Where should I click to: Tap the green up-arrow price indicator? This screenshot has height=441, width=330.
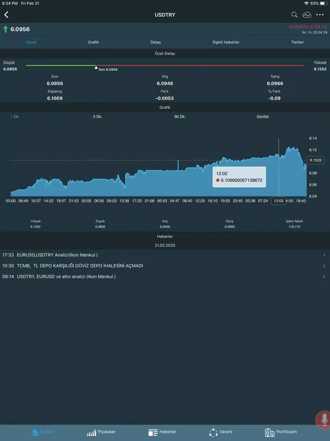coord(5,29)
